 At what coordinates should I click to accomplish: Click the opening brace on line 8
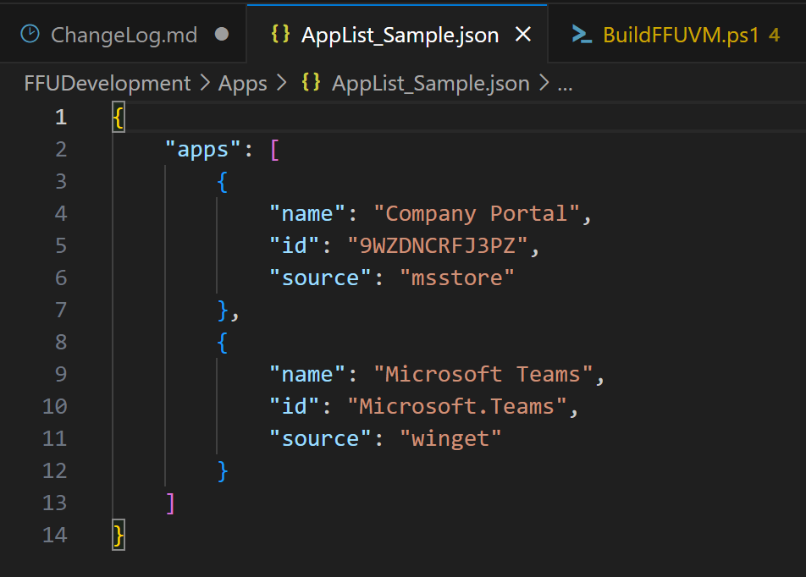(223, 343)
